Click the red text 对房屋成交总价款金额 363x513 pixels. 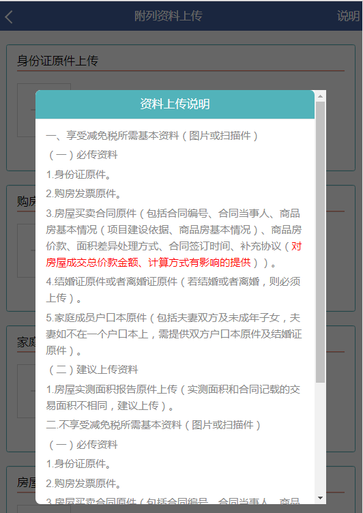173,254
